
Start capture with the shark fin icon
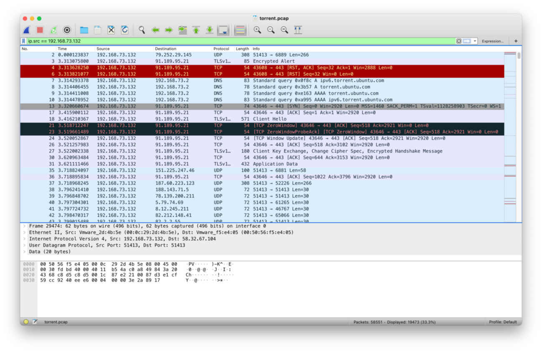[27, 30]
